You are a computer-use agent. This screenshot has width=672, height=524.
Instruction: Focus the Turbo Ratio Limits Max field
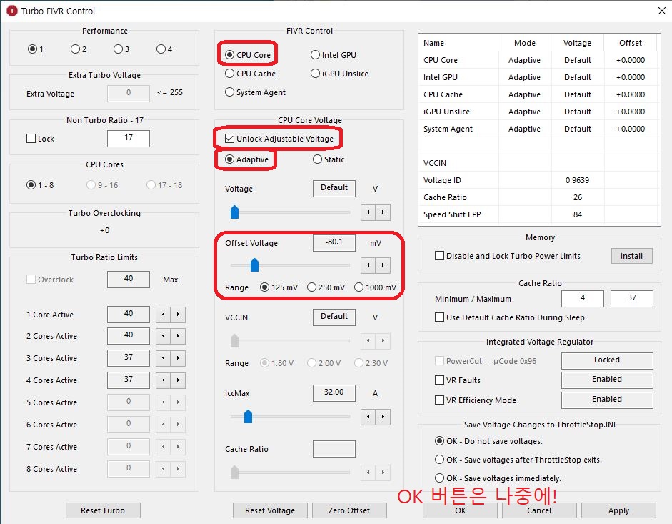129,279
